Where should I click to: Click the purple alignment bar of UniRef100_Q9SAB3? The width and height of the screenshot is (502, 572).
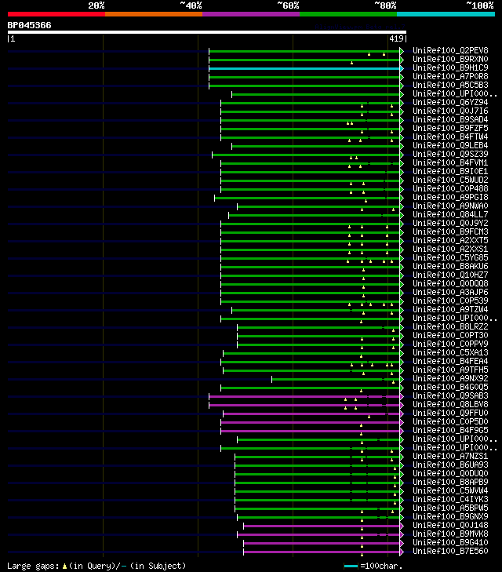click(304, 396)
